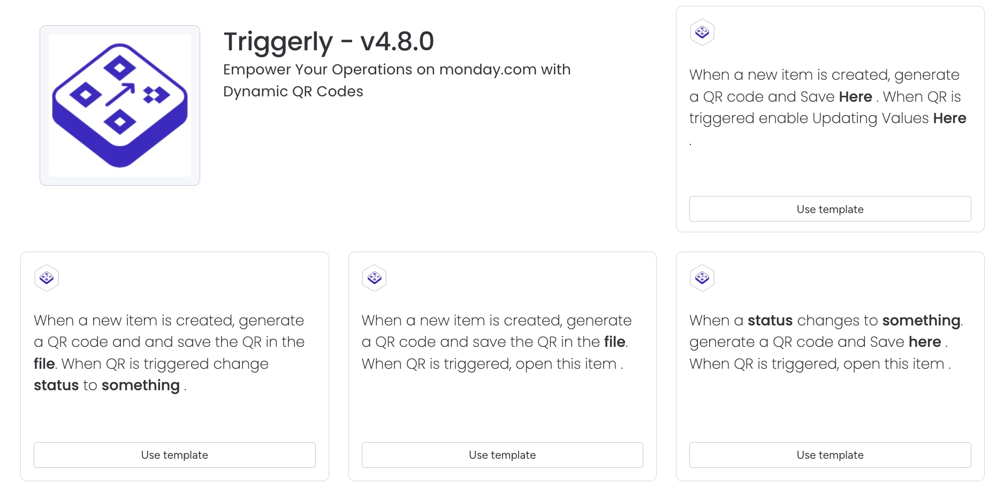
Task: Pick the bold 'something' value in bottom-left card
Action: 141,386
